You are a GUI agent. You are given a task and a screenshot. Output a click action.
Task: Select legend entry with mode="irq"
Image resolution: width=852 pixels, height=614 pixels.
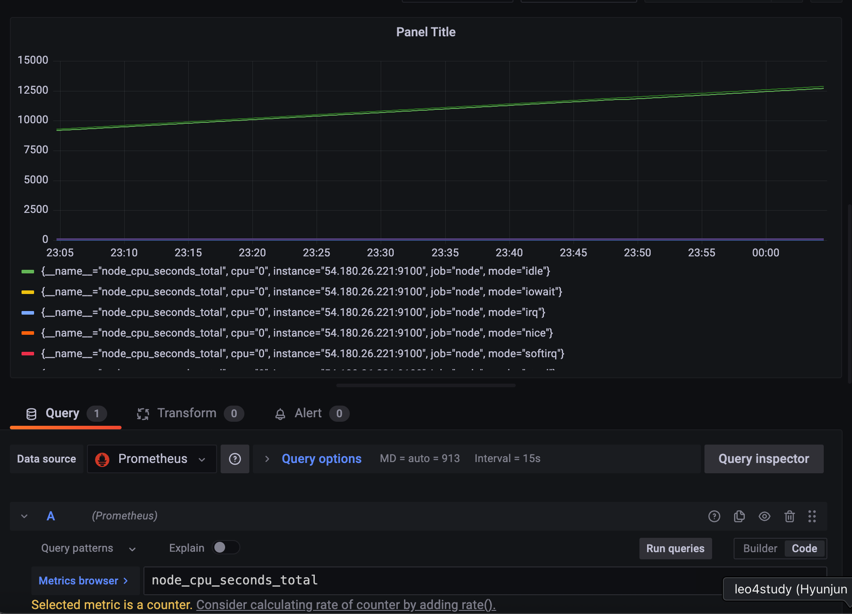pos(293,313)
